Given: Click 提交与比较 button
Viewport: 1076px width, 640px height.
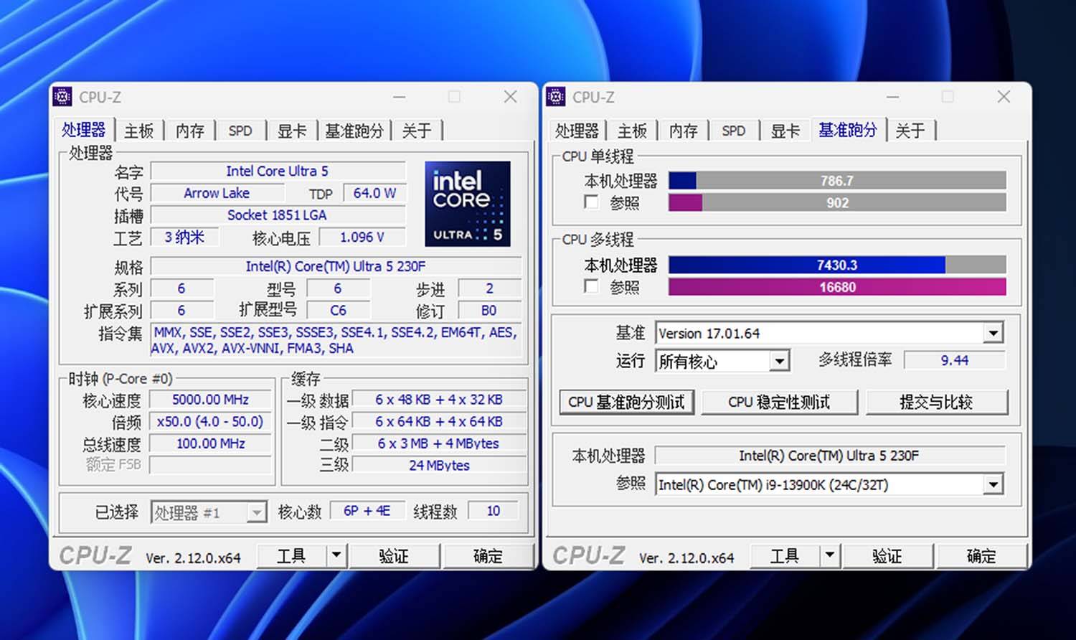Looking at the screenshot, I should click(x=936, y=403).
